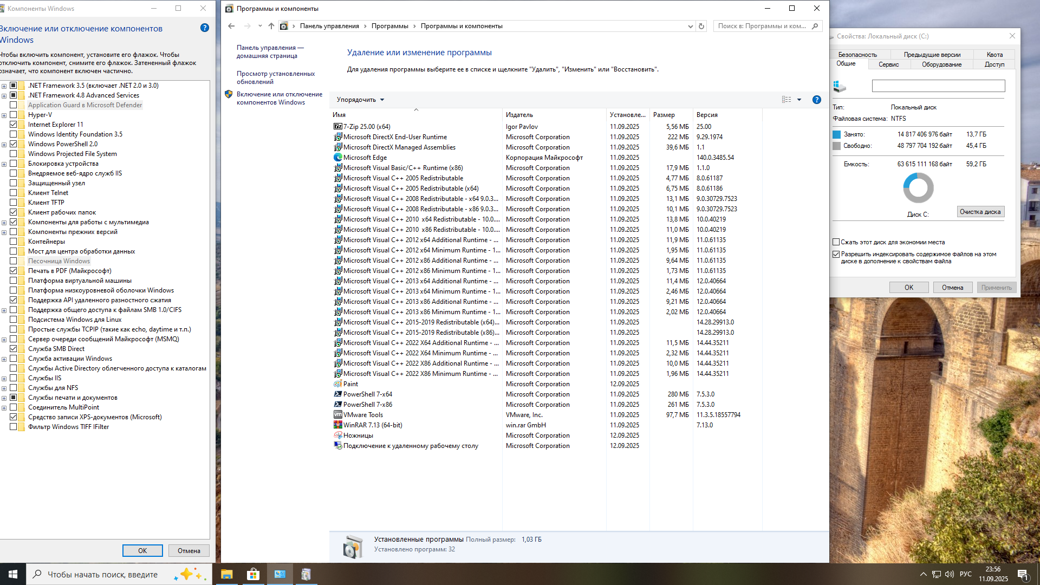Viewport: 1040px width, 585px height.
Task: Switch to Доступ tab
Action: pos(994,64)
